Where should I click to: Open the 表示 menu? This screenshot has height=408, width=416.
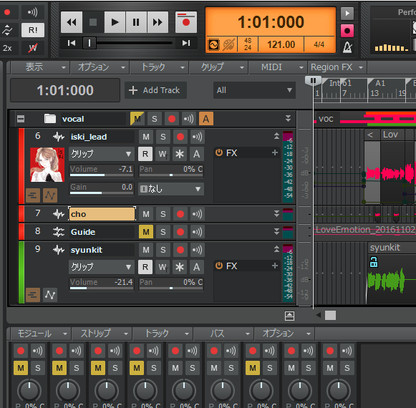click(x=40, y=67)
